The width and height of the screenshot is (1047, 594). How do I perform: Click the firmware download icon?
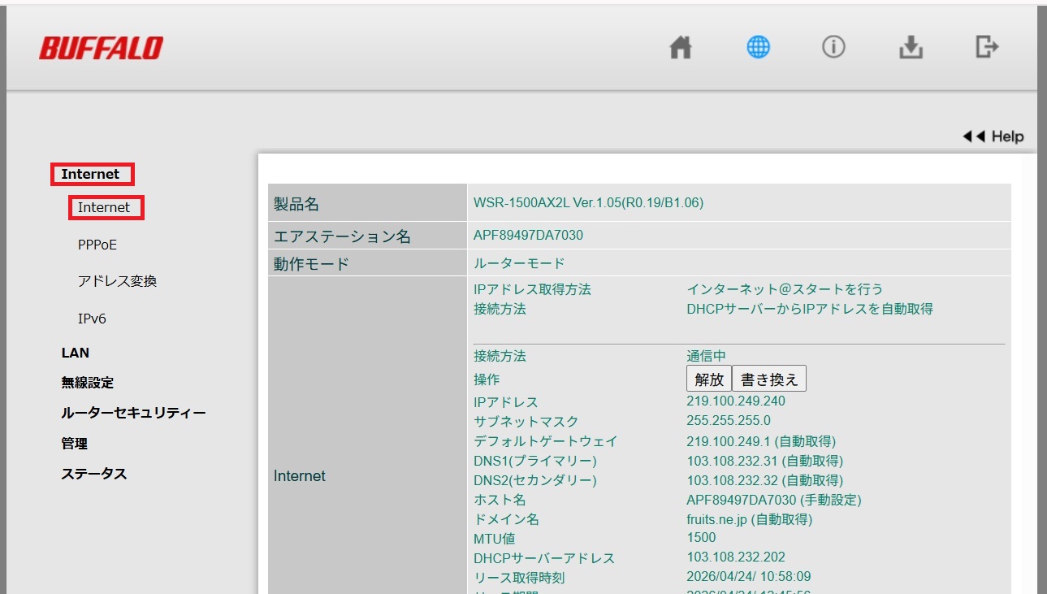point(911,48)
